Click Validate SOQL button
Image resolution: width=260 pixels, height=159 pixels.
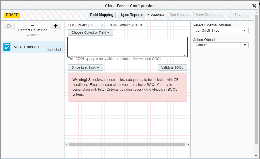pos(172,67)
